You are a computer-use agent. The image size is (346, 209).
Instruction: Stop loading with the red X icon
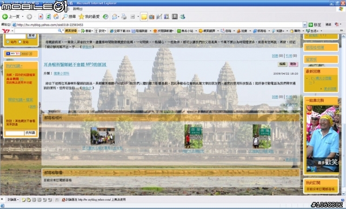coord(41,17)
